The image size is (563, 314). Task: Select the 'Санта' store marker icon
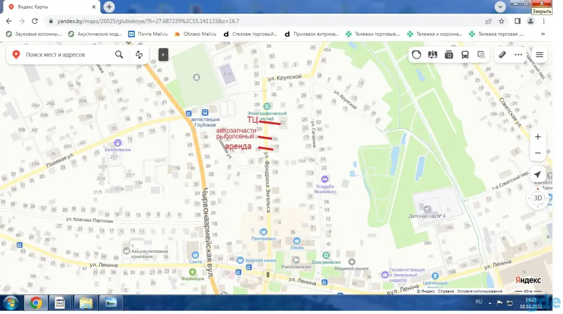pos(195,254)
